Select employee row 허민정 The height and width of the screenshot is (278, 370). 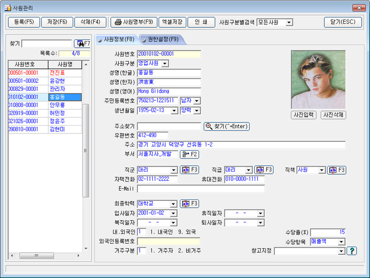(x=45, y=113)
